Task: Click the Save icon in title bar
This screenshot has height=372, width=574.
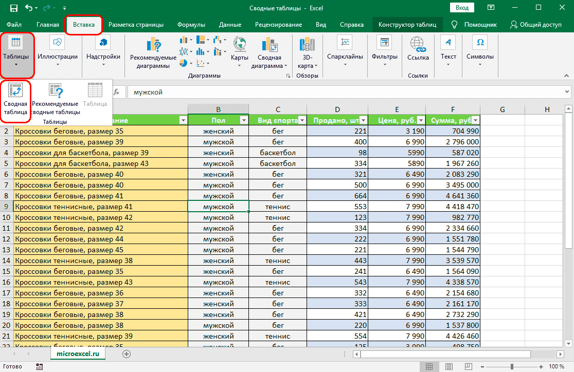Action: 13,8
